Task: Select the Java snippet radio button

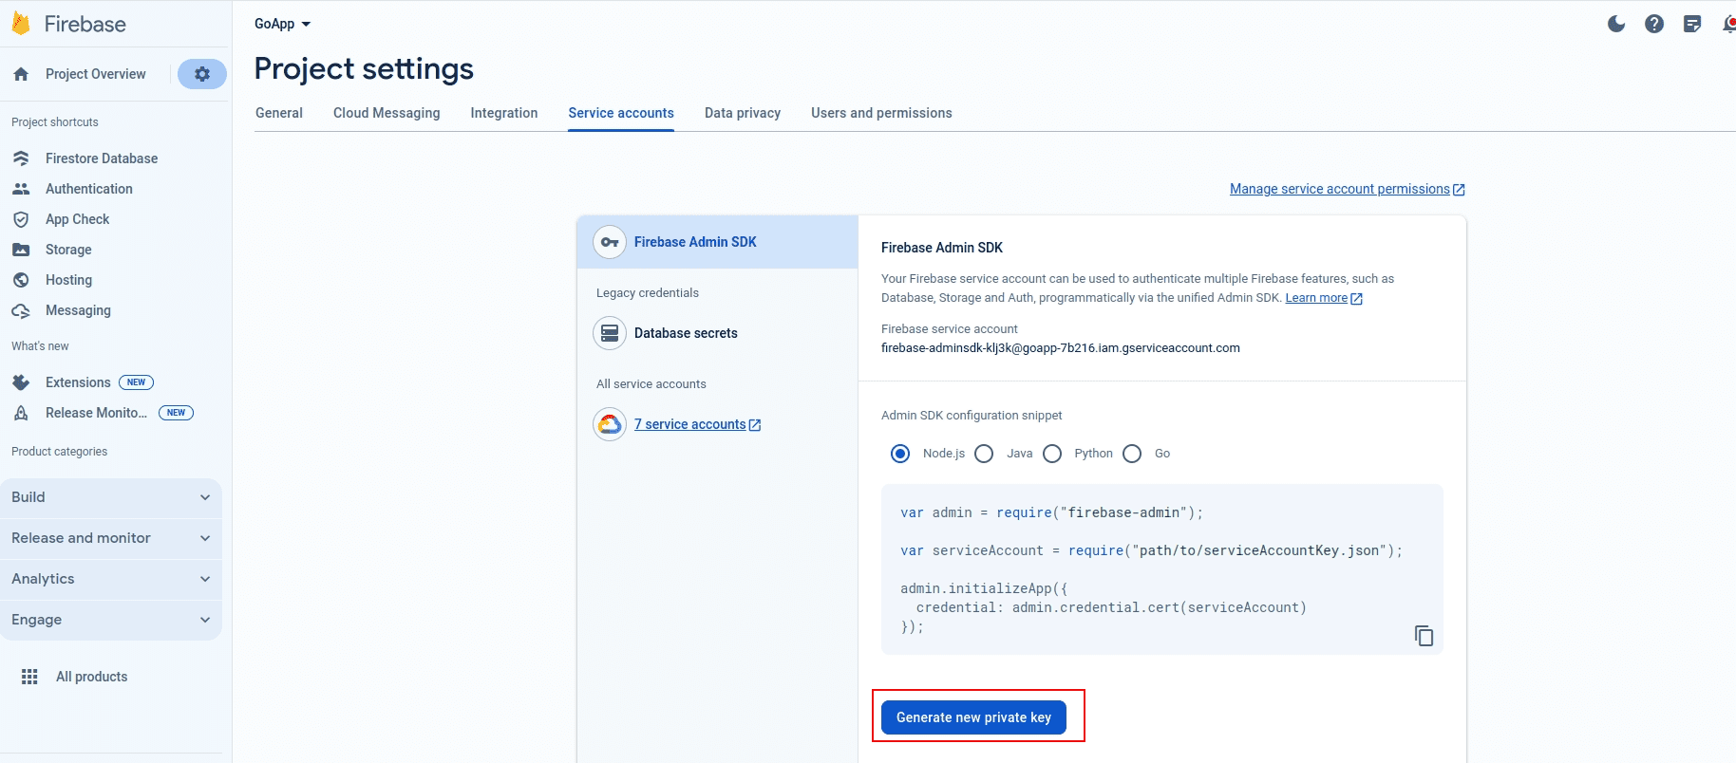Action: coord(985,454)
